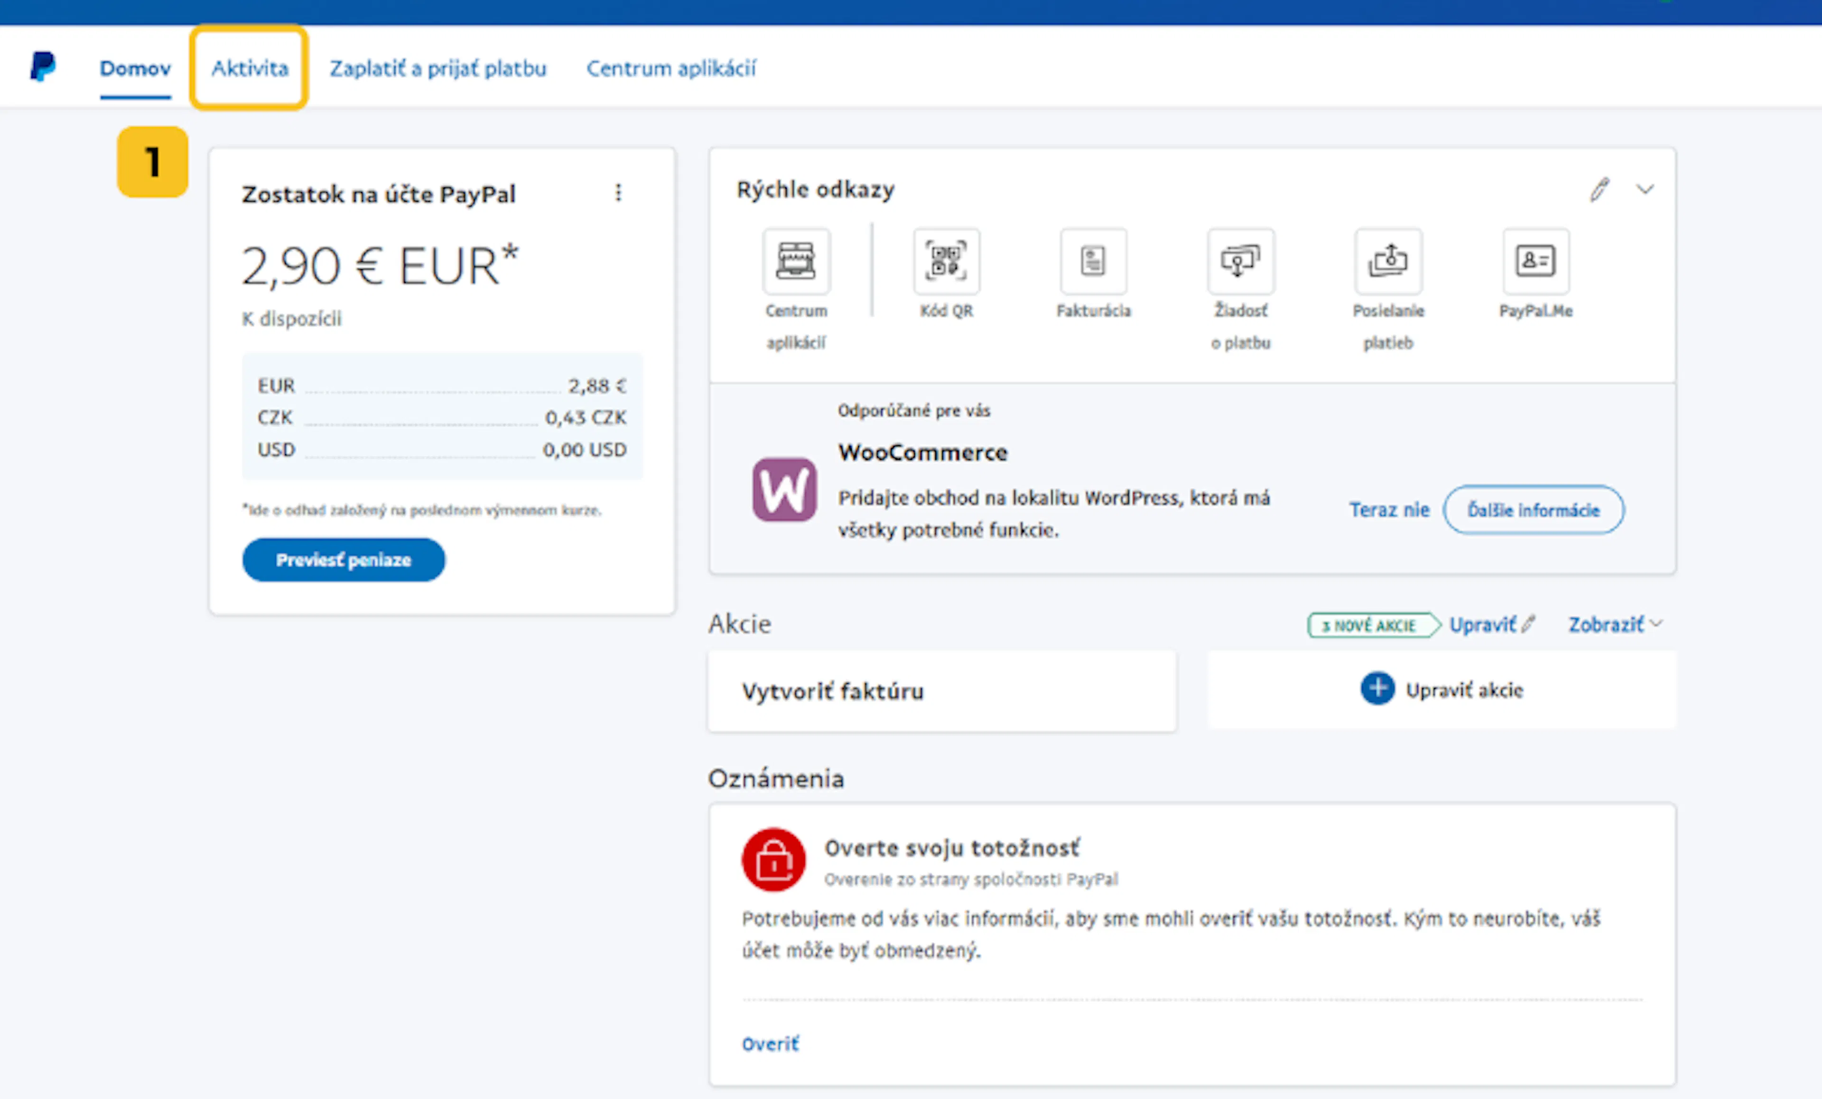The width and height of the screenshot is (1822, 1099).
Task: Click the Overiť link
Action: tap(770, 1044)
